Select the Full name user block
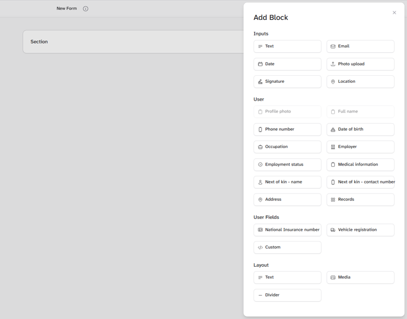This screenshot has width=407, height=319. [x=360, y=111]
